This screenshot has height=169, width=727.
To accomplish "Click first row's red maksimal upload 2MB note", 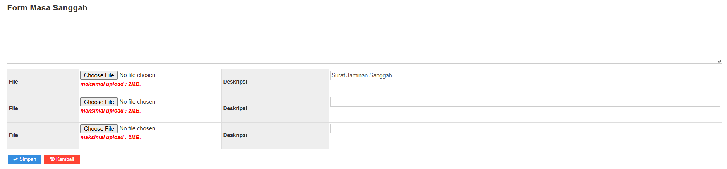I will coord(111,84).
